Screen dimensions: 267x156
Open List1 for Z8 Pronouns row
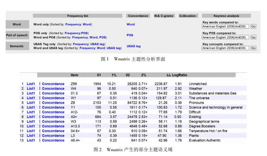pos(31,103)
